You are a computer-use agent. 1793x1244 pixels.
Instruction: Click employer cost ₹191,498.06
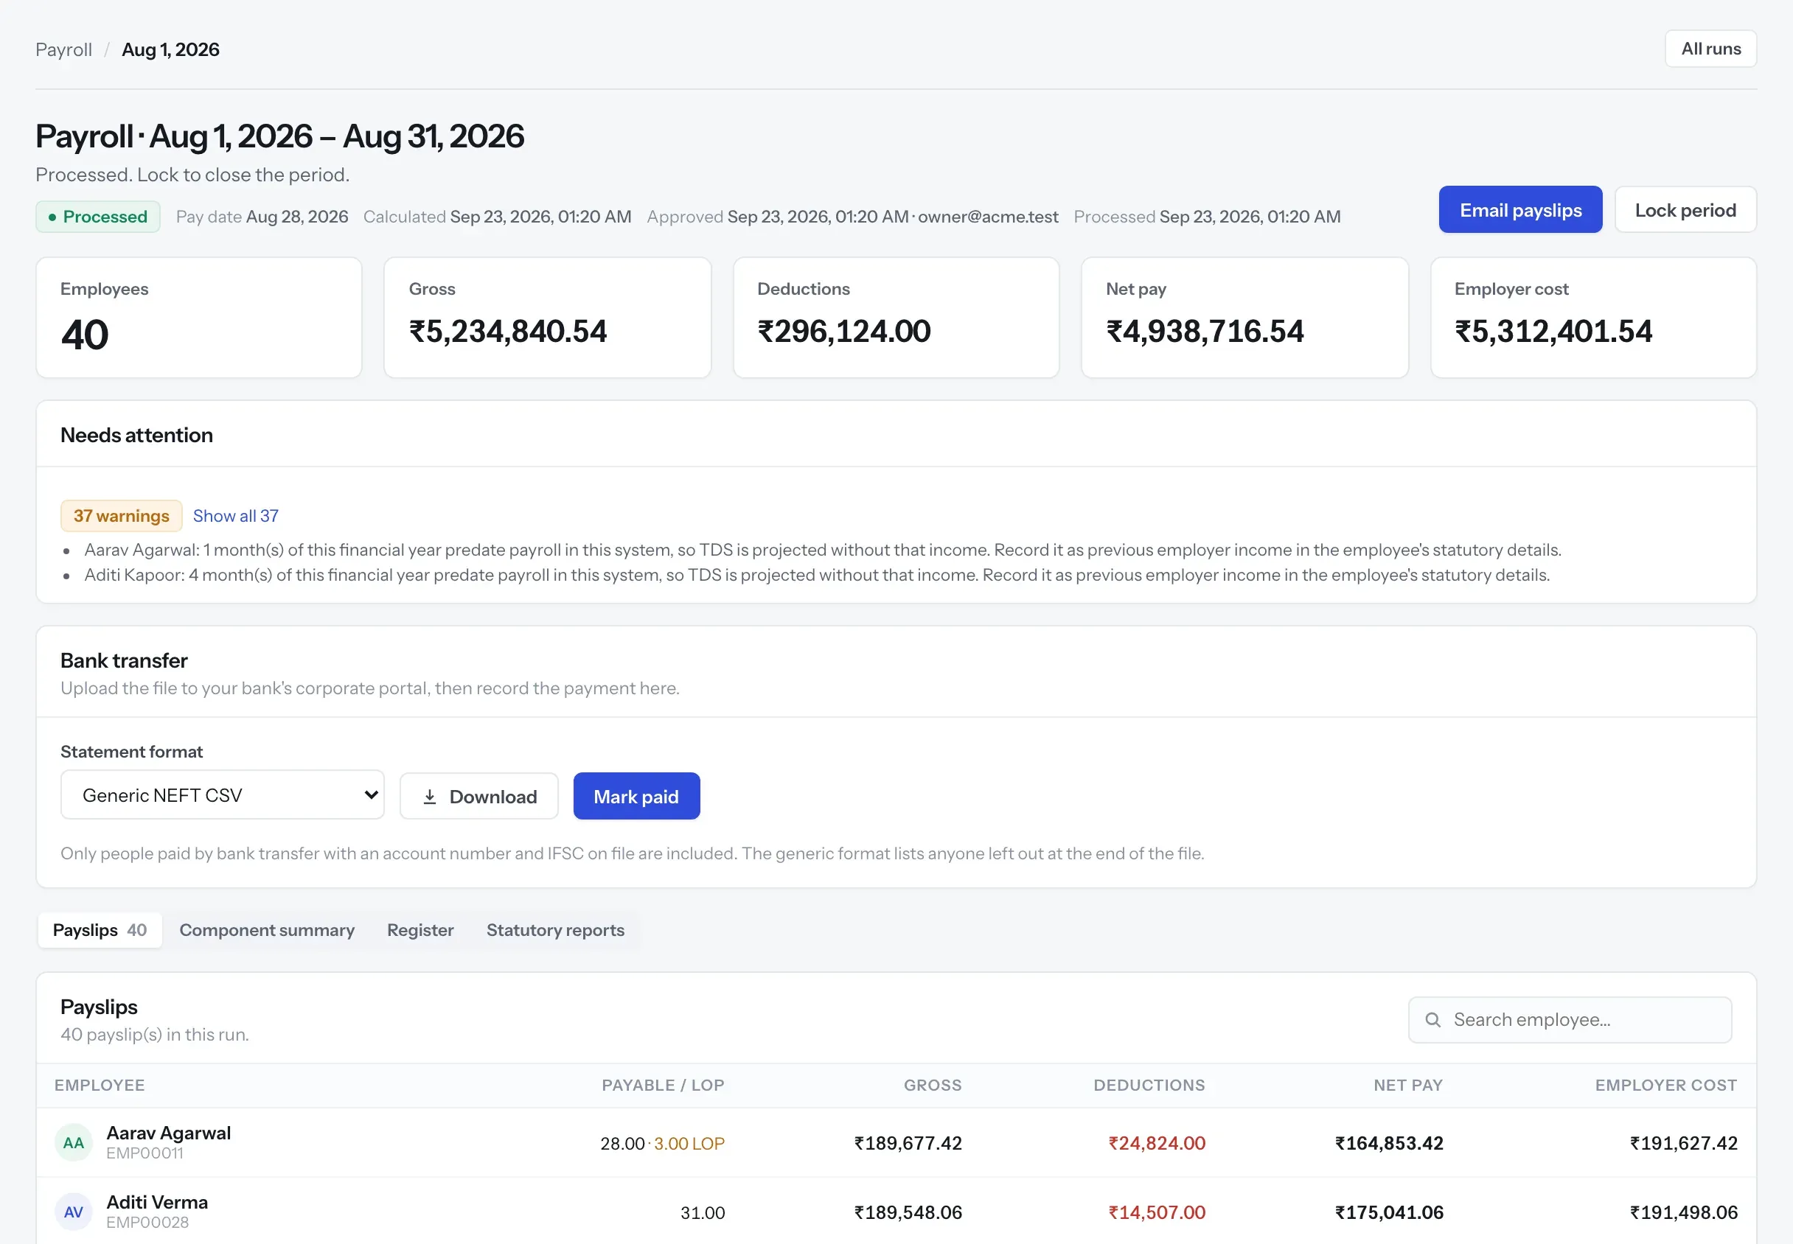(x=1684, y=1213)
